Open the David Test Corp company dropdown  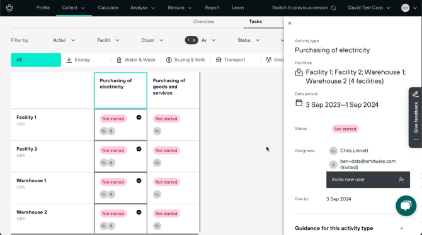point(369,8)
